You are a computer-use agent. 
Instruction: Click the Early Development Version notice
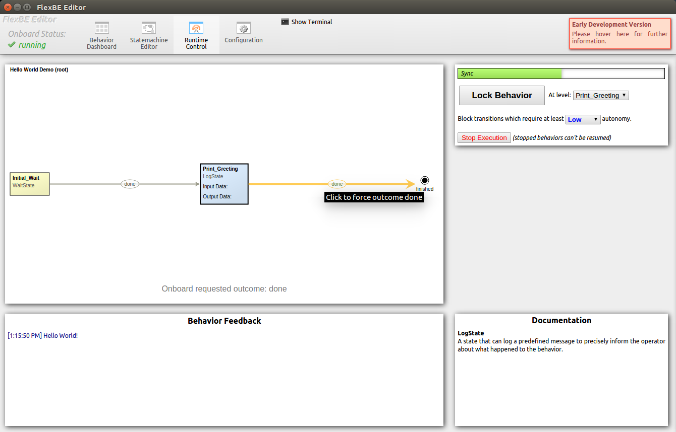pos(620,33)
